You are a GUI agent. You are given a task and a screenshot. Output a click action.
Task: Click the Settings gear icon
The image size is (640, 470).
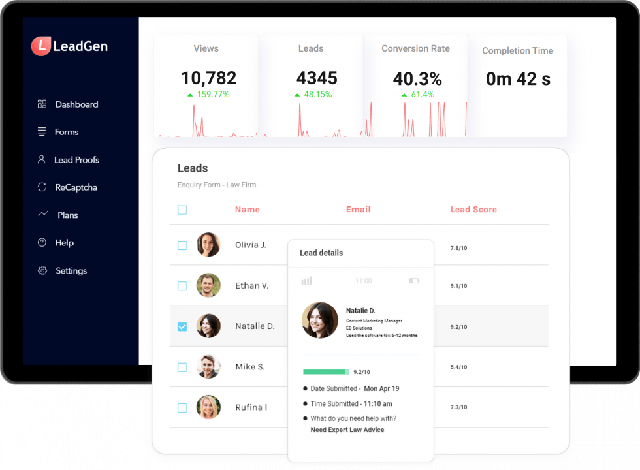[x=42, y=270]
